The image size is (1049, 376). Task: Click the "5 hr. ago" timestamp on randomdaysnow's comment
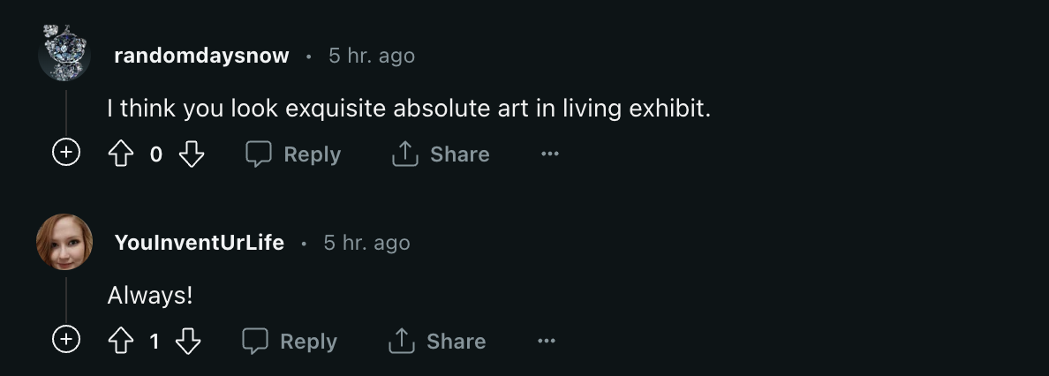coord(371,56)
